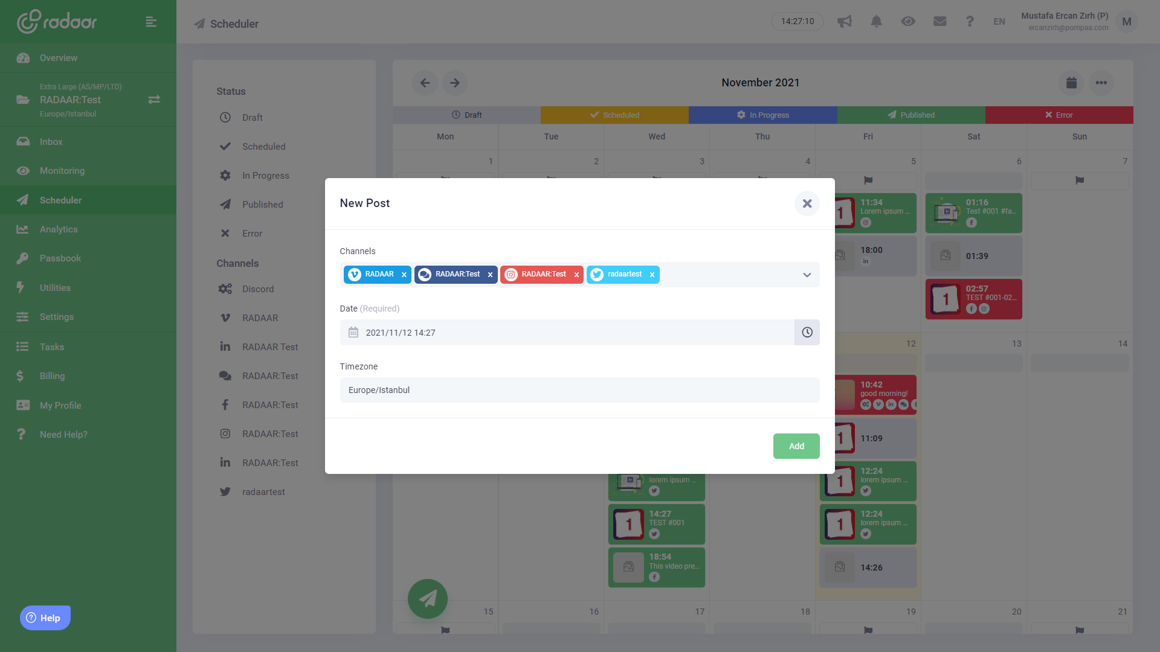
Task: Click the green paper plane floating button
Action: 427,599
